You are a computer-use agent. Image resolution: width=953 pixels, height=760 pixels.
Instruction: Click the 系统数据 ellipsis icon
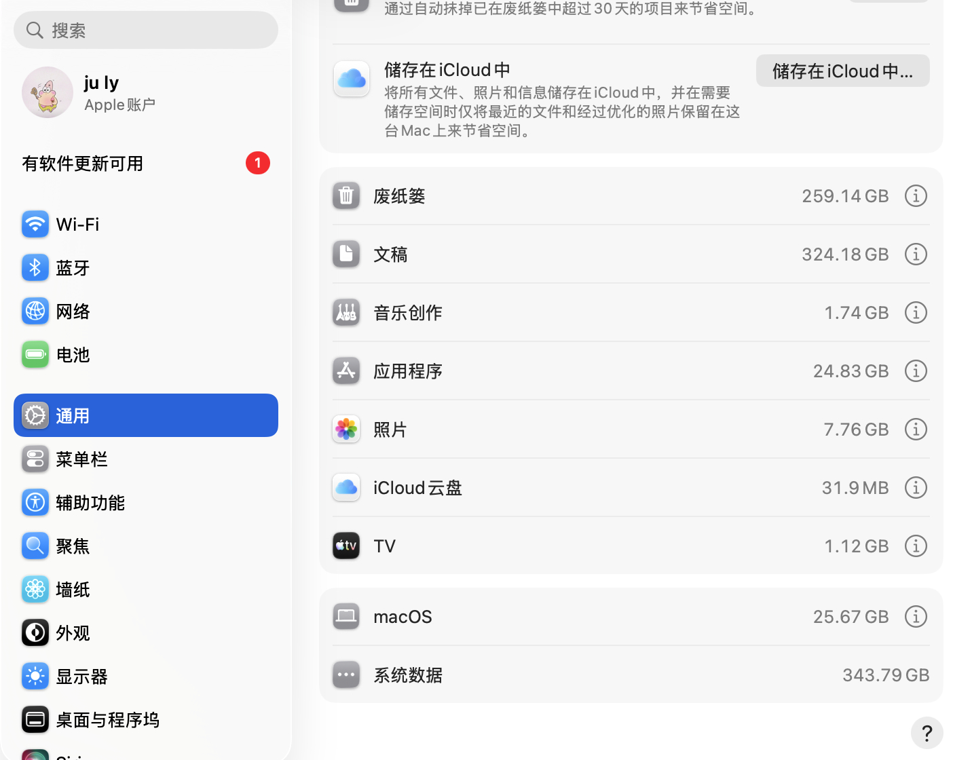pyautogui.click(x=346, y=675)
